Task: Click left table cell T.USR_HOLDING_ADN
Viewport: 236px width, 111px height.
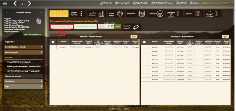Action: [x=77, y=47]
